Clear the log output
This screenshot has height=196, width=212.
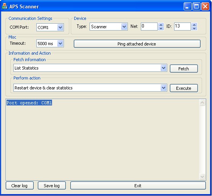pyautogui.click(x=20, y=186)
